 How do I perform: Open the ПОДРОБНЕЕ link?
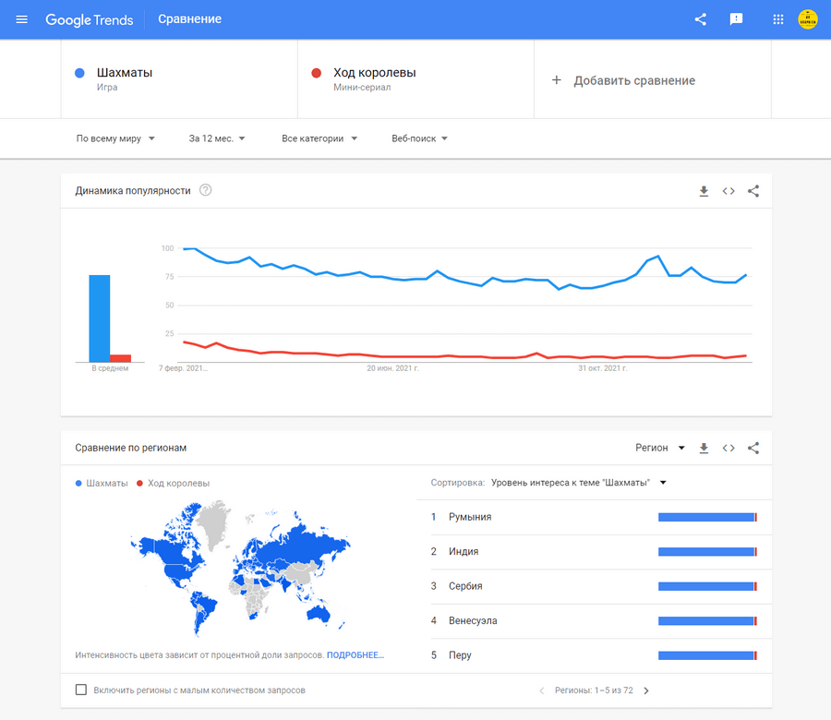tap(355, 655)
